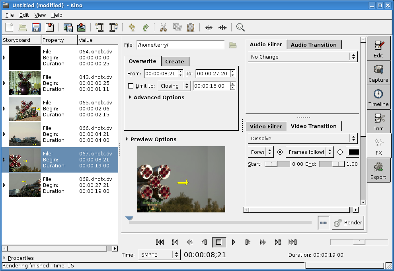394x271 pixels.
Task: Open the Edit menu
Action: (x=24, y=15)
